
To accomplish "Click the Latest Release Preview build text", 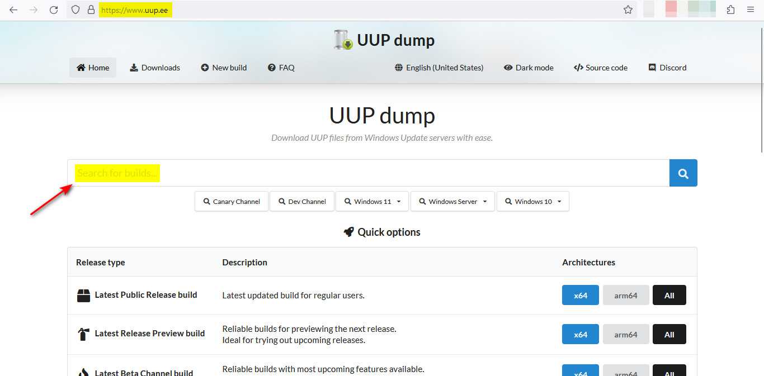I will tap(150, 334).
